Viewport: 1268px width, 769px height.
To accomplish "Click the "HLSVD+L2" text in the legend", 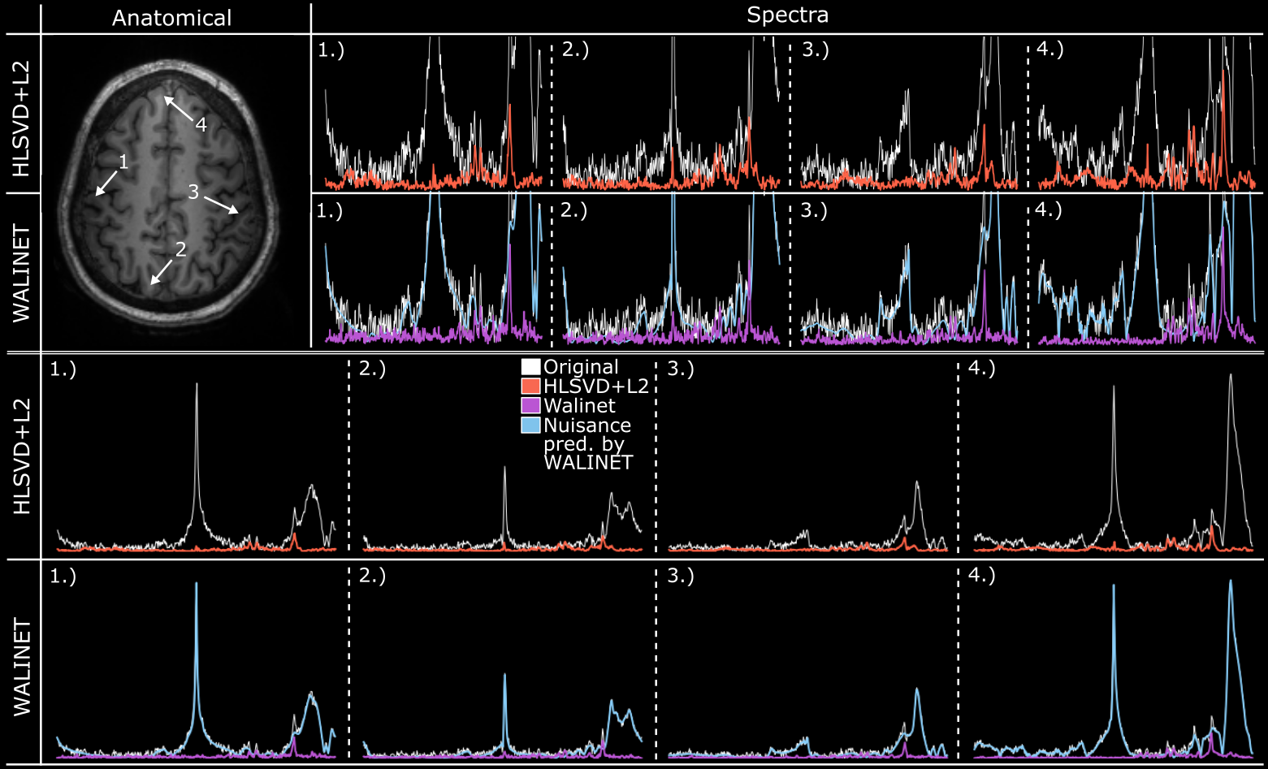I will click(x=596, y=387).
